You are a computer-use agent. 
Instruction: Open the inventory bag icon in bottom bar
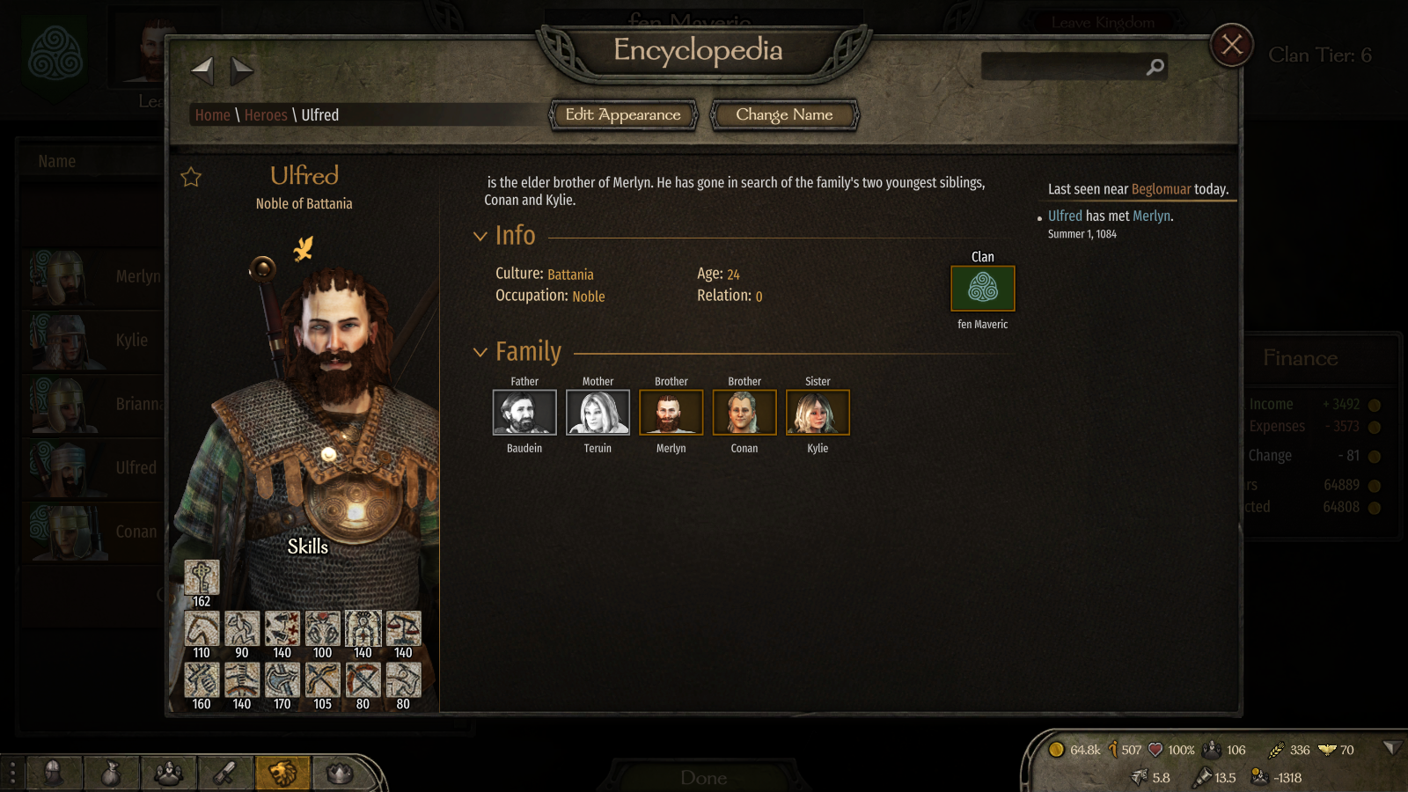pos(111,774)
